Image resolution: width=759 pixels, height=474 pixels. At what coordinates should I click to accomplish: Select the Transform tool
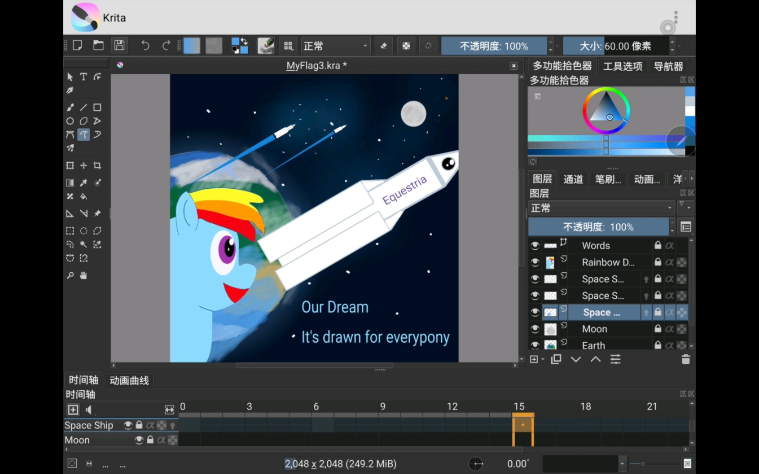point(70,165)
